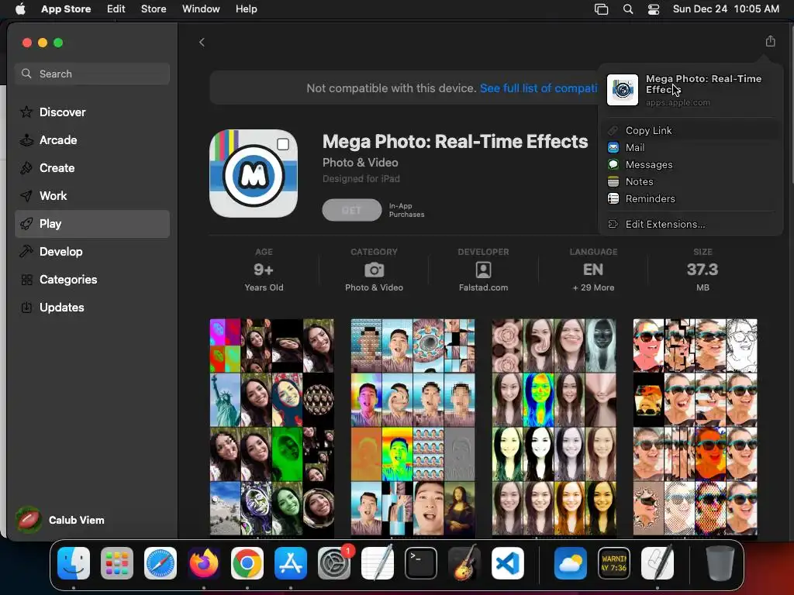This screenshot has width=794, height=595.
Task: Click the 9+ Years Old age rating
Action: [x=264, y=270]
